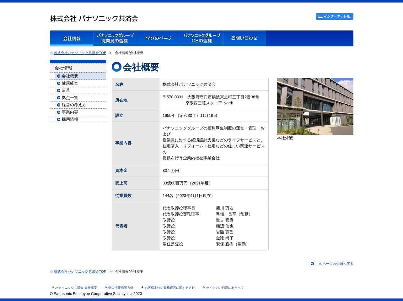Open 採用情報 in the sidebar
This screenshot has height=301, width=403.
80,119
